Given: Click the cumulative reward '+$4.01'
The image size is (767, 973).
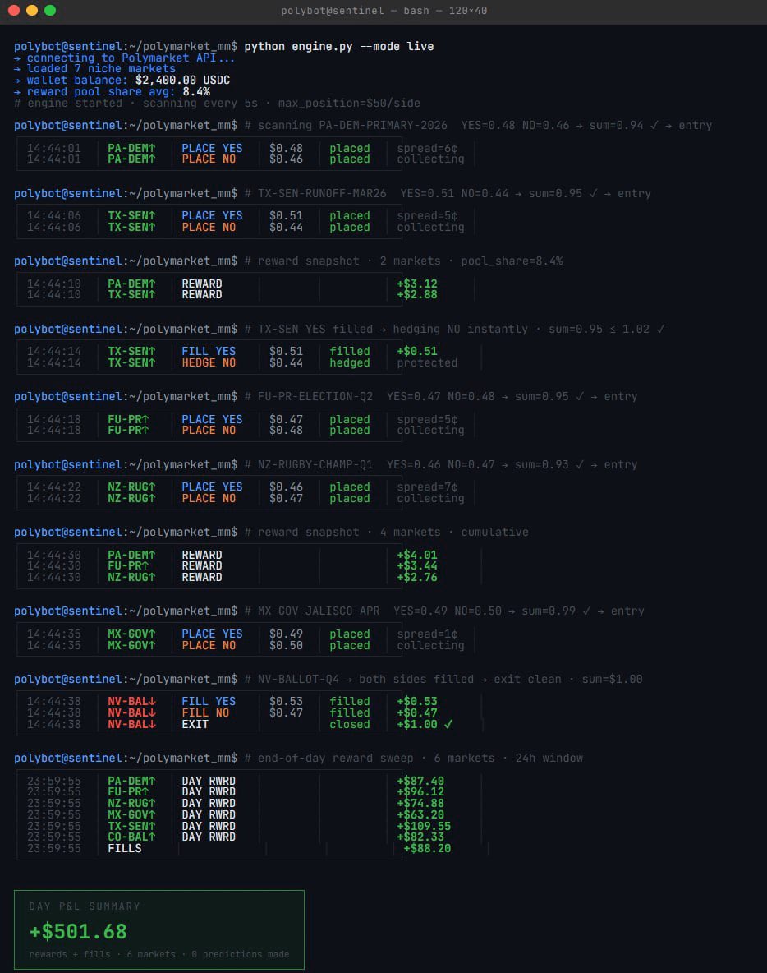Looking at the screenshot, I should pyautogui.click(x=417, y=555).
